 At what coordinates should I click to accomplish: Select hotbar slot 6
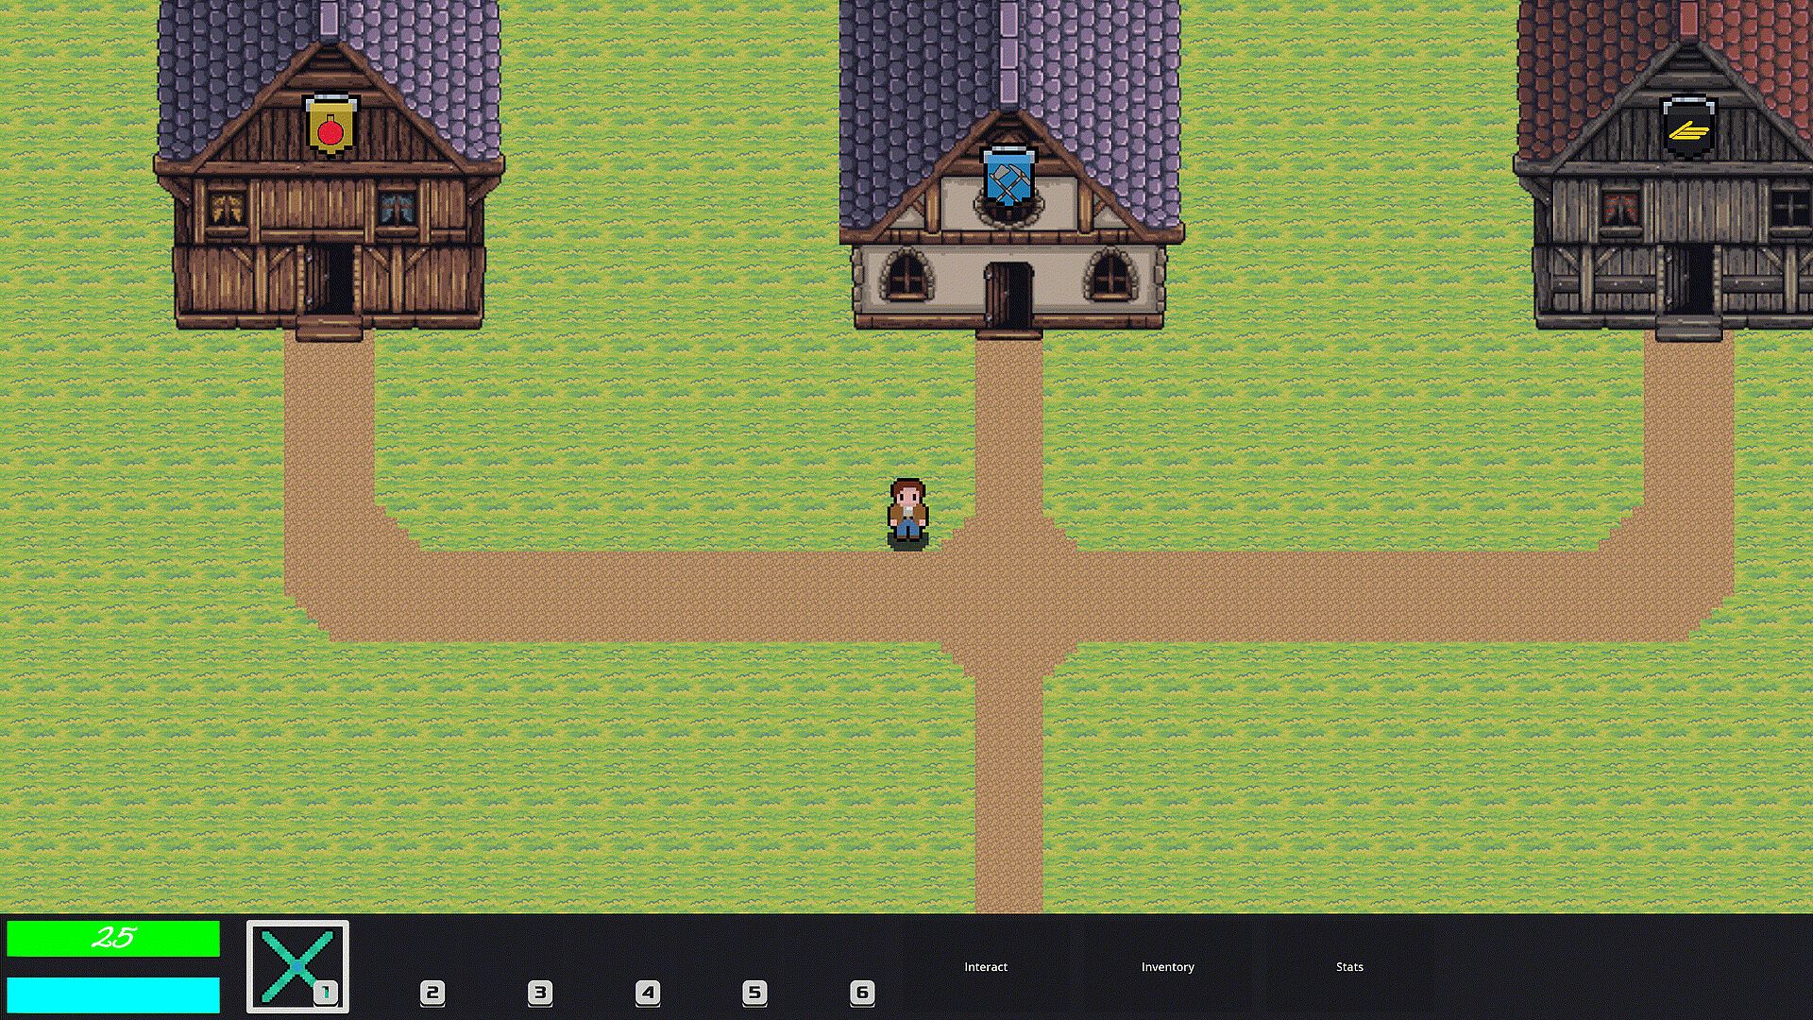[862, 993]
